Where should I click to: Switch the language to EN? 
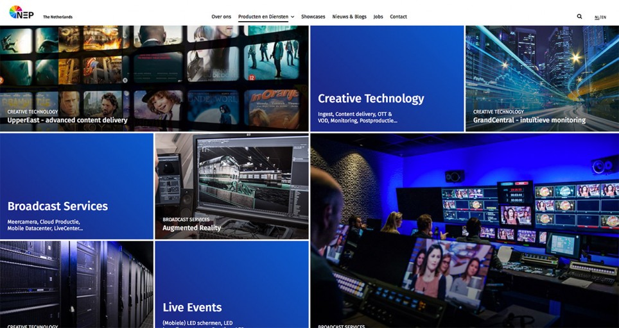pos(604,17)
